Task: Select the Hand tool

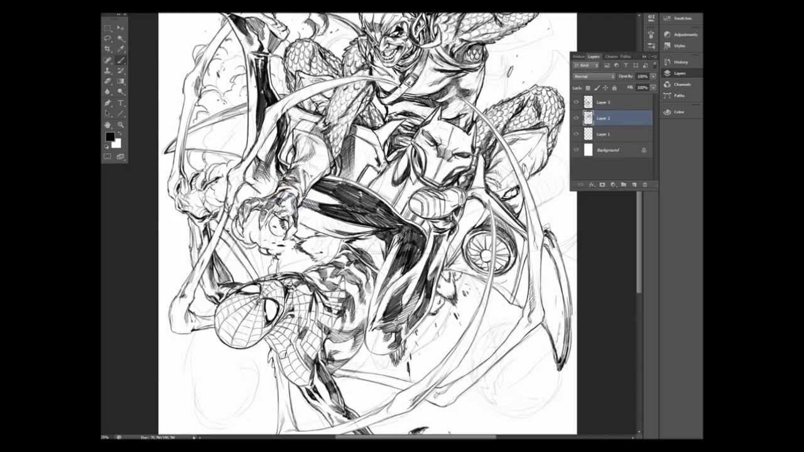Action: (x=107, y=124)
